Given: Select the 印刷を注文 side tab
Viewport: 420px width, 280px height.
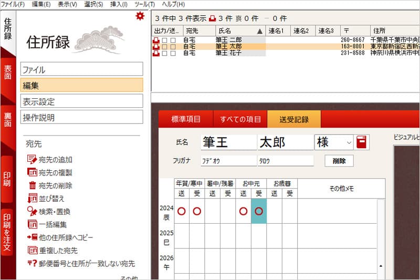Looking at the screenshot, I should (7, 232).
